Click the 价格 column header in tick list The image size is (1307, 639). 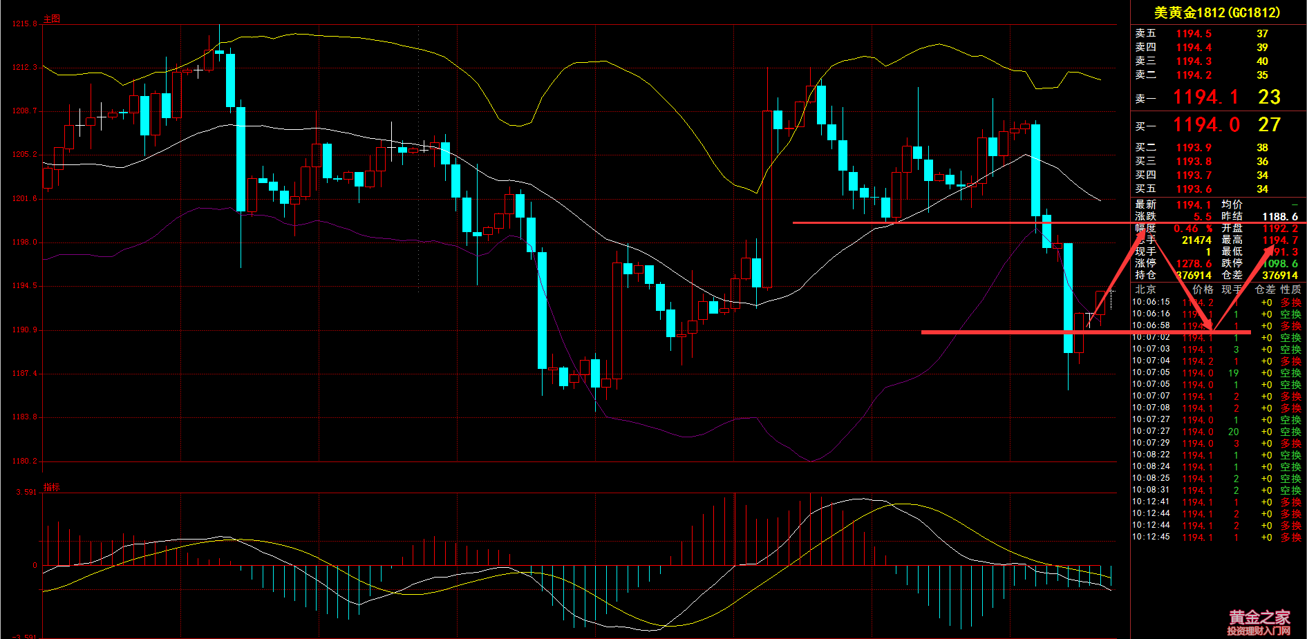(x=1203, y=289)
